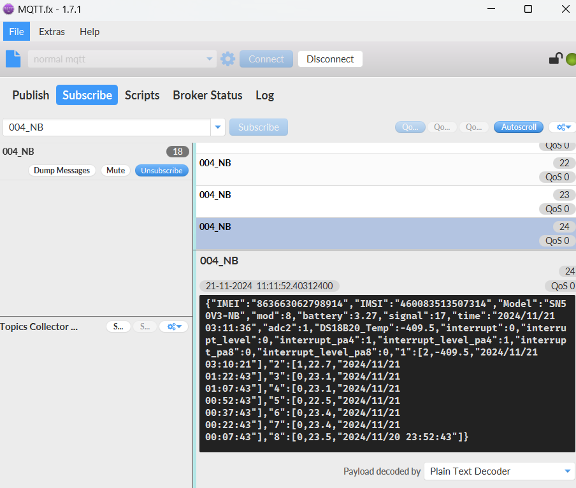The height and width of the screenshot is (488, 576).
Task: Open connection profile settings gear
Action: 227,59
